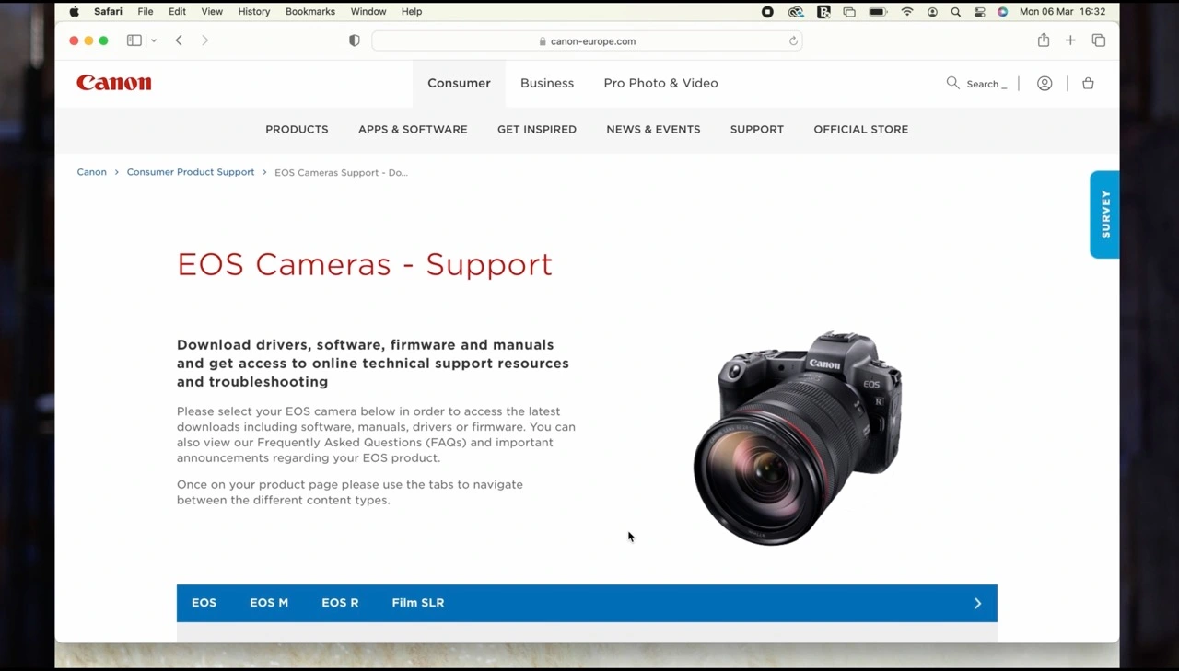Open the account profile icon
Image resolution: width=1179 pixels, height=671 pixels.
[x=1045, y=83]
